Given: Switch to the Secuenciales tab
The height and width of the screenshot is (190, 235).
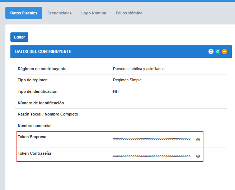Looking at the screenshot, I should [59, 13].
